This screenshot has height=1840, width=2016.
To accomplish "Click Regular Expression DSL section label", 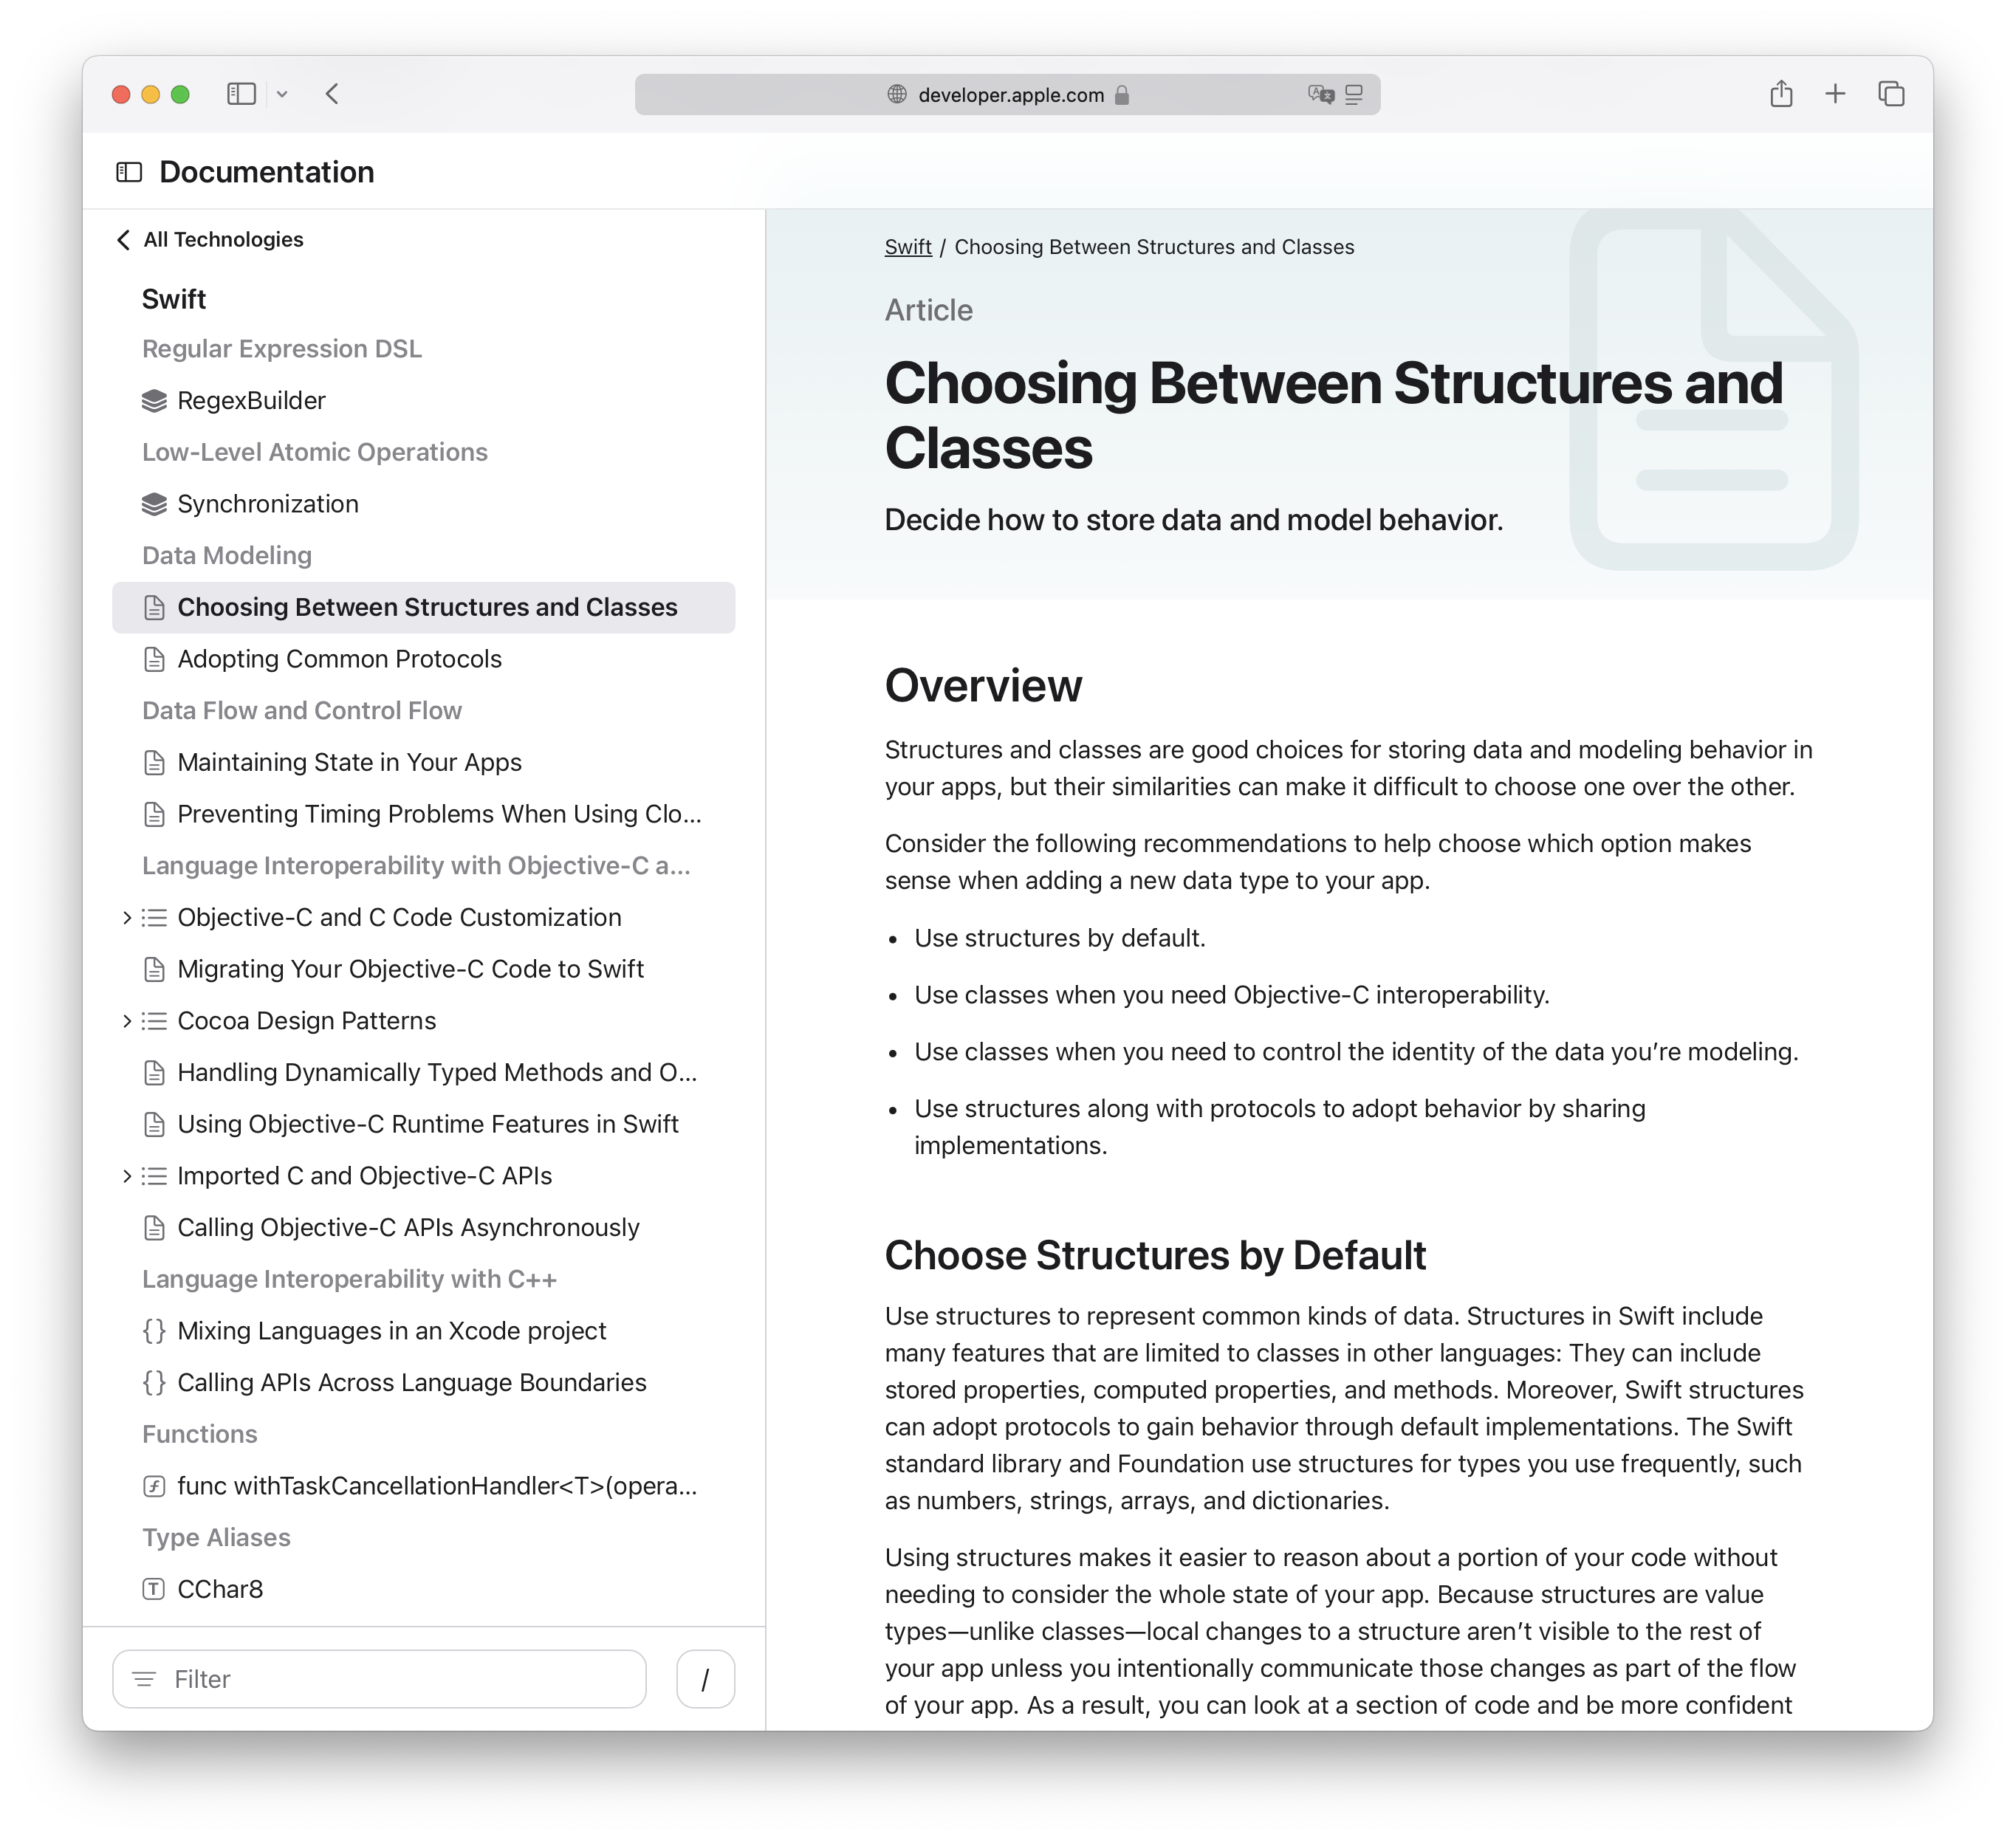I will [x=282, y=349].
